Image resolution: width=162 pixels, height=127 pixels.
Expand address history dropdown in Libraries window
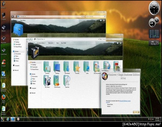click(82, 17)
